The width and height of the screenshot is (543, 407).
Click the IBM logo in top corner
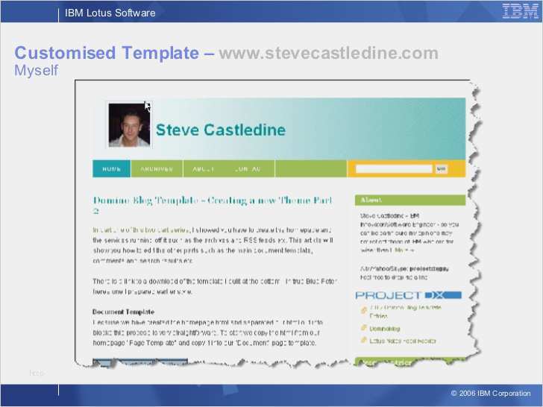pyautogui.click(x=516, y=11)
